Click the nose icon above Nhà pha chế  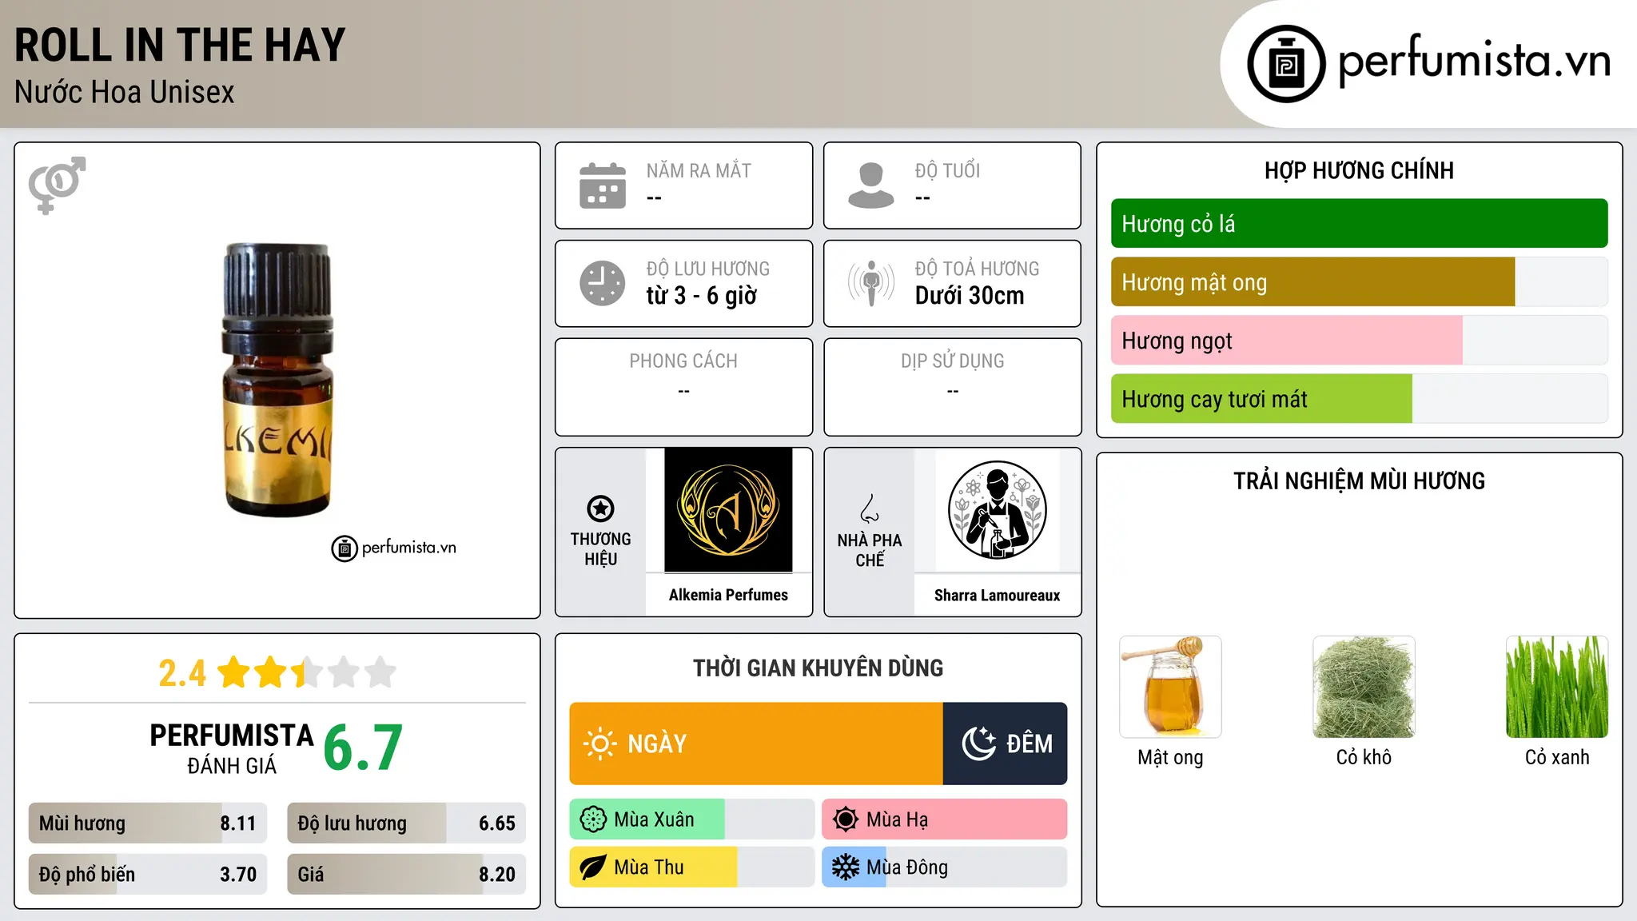point(870,508)
